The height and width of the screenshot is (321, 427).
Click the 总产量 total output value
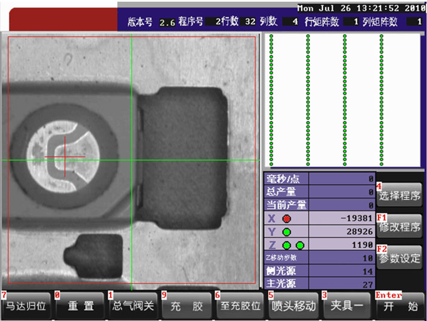[342, 192]
